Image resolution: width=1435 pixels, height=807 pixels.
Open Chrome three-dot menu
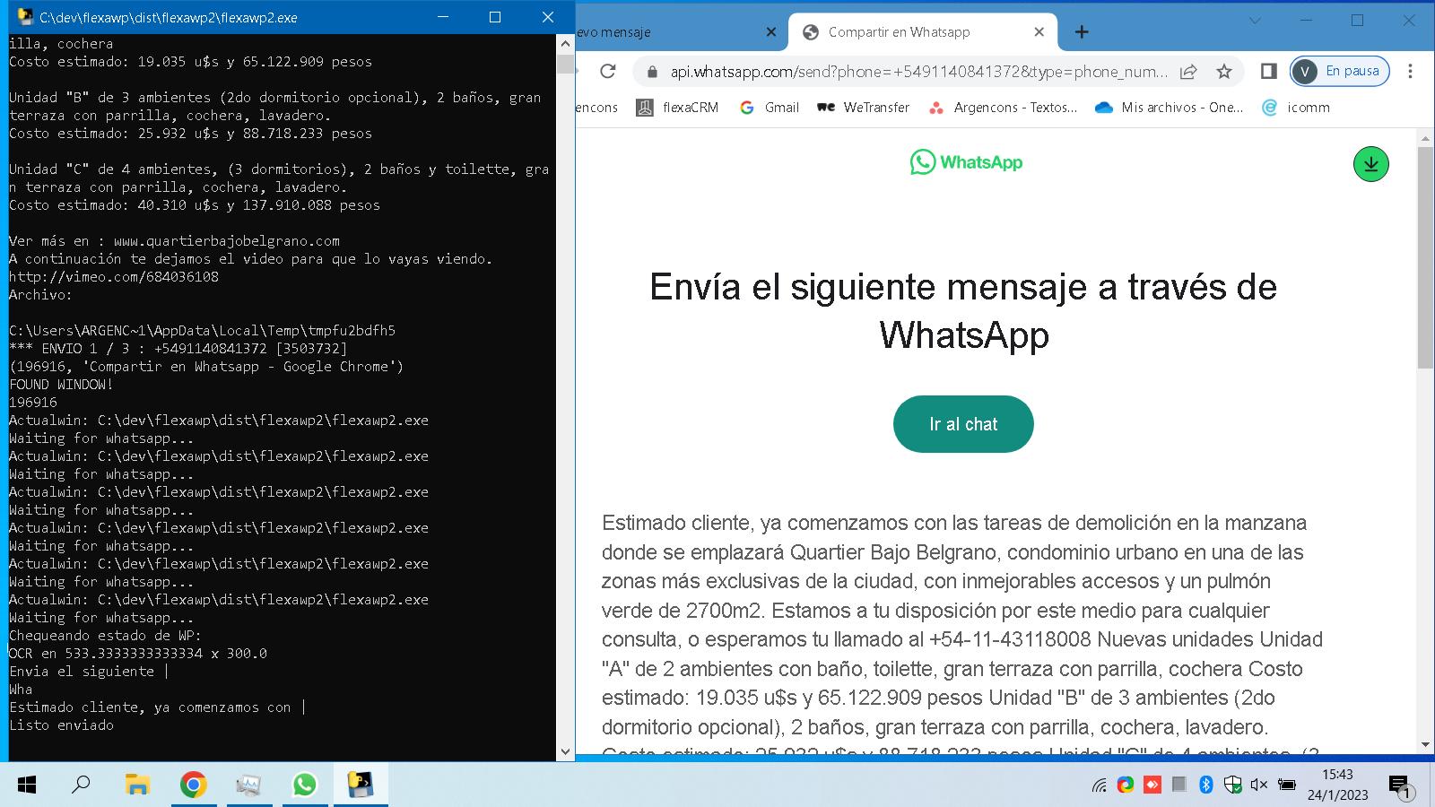[x=1410, y=71]
